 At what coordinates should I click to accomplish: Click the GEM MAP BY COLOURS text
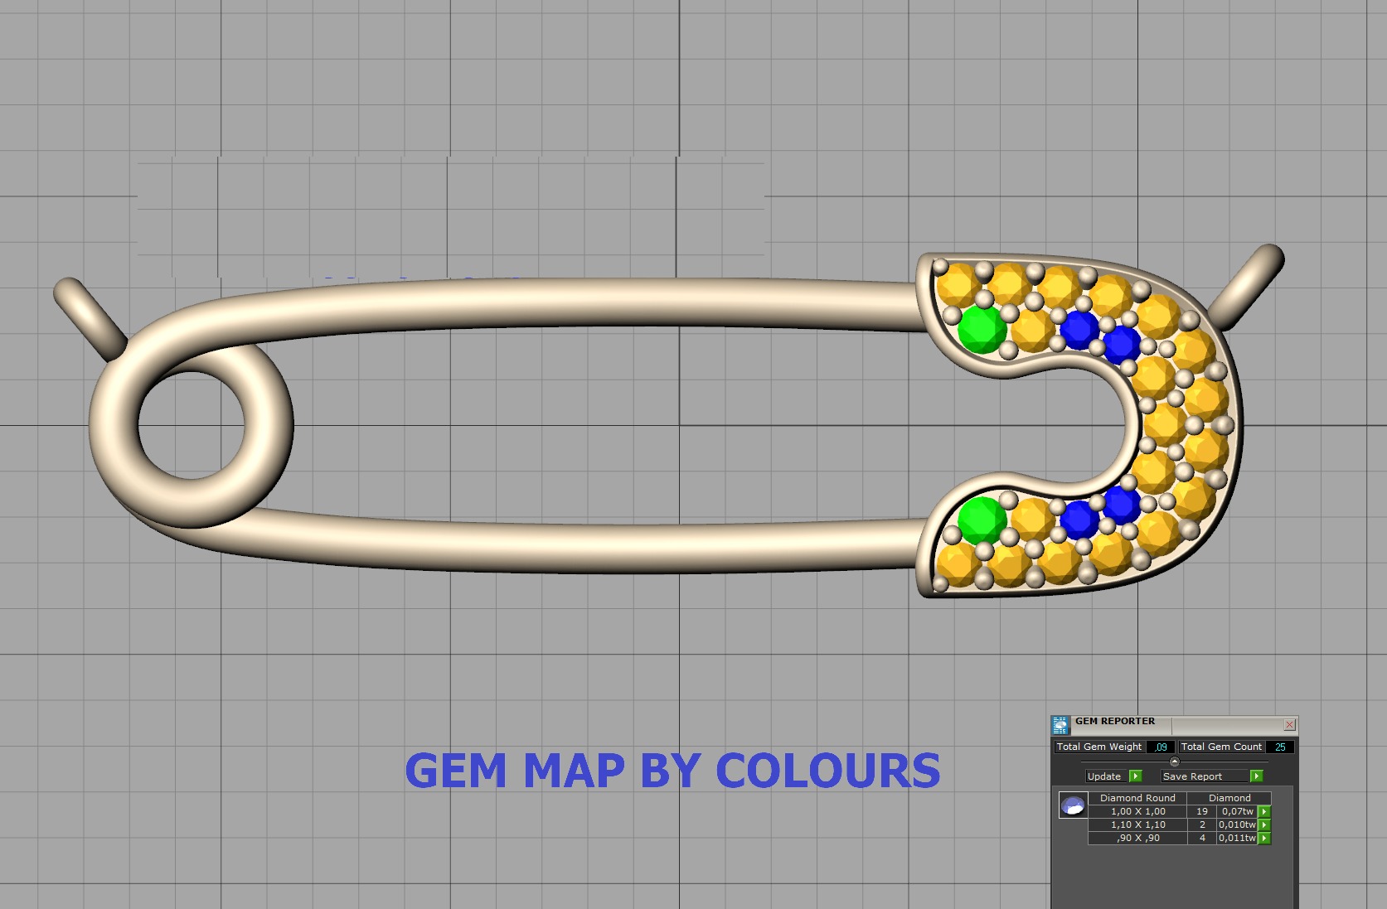[672, 771]
